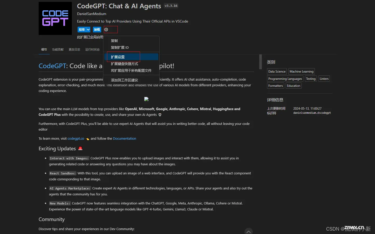Click the scroll-to-top arrow button
This screenshot has height=234, width=375.
click(x=249, y=231)
